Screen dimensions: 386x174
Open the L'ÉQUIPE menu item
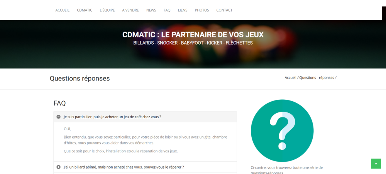tap(107, 10)
